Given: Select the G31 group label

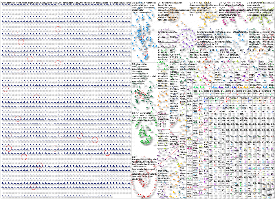Looking at the screenshot, I should [172, 187].
